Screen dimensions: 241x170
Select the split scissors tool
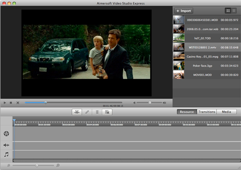tap(77, 112)
